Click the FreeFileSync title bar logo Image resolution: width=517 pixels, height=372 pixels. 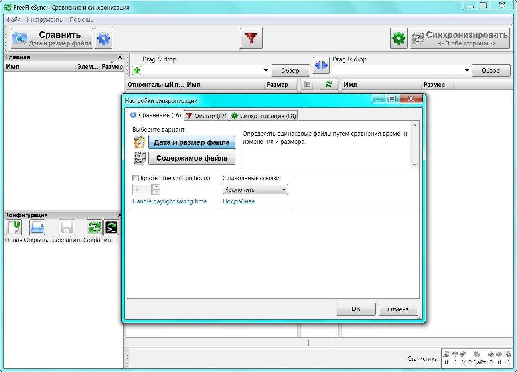(8, 7)
